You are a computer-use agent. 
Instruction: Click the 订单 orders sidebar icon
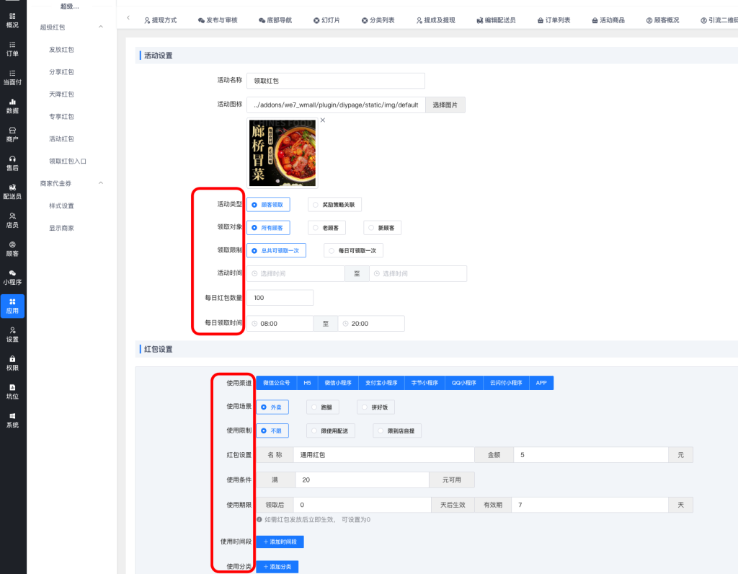12,48
